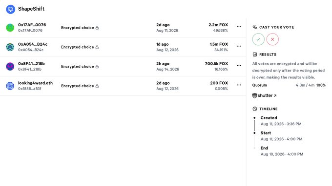Click the '34.191%' vote share

point(221,50)
